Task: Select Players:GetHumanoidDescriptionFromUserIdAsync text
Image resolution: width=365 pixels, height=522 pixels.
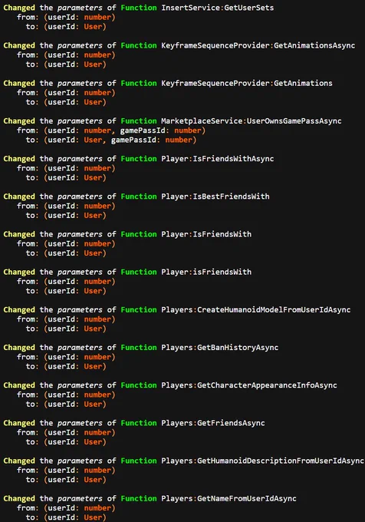Action: (262, 461)
